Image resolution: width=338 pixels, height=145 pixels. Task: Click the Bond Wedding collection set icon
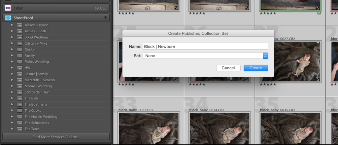(x=19, y=37)
